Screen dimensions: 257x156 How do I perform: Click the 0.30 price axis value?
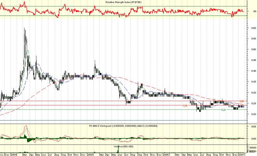click(253, 92)
